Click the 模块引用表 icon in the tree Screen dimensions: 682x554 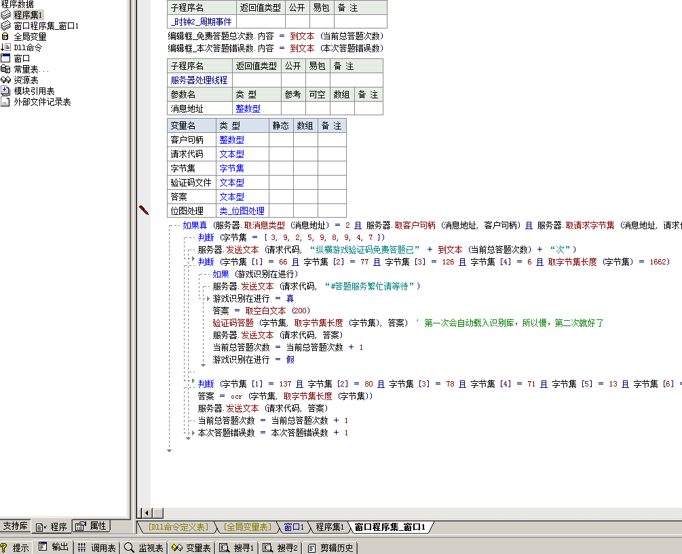5,91
